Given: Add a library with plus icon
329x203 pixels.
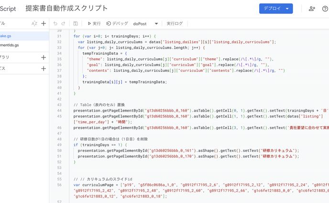Looking at the screenshot, I should 44,57.
